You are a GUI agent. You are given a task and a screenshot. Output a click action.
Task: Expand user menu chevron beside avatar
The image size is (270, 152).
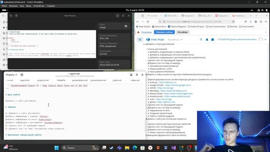point(265,40)
